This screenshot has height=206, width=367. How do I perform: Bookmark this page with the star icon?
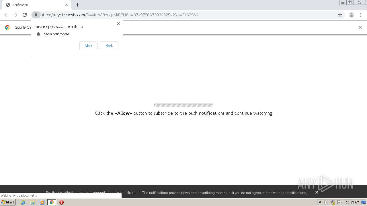point(340,15)
